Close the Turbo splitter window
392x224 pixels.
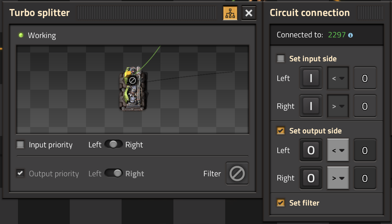coord(248,13)
